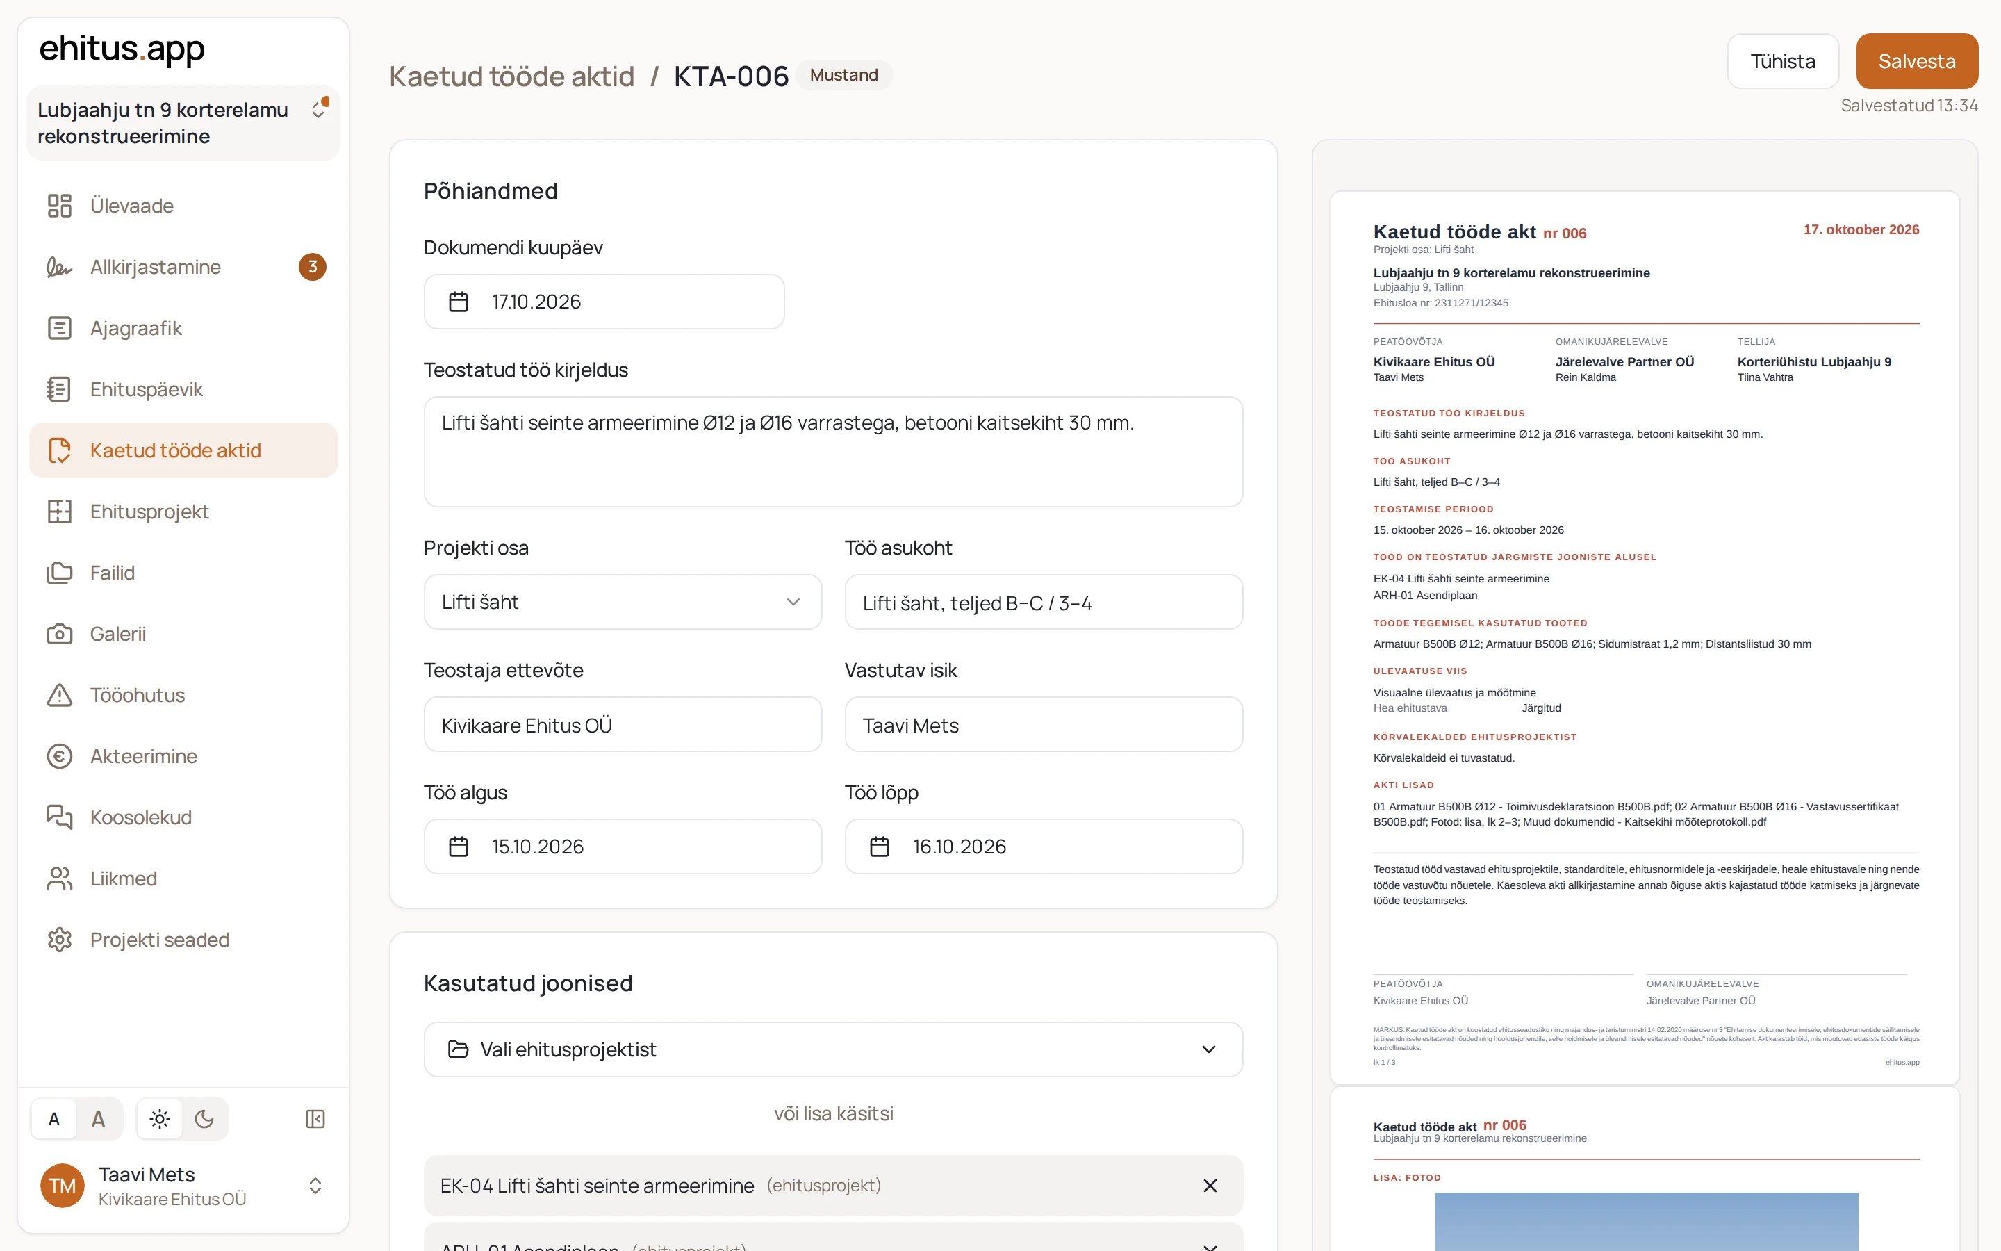The width and height of the screenshot is (2001, 1251).
Task: Click Teostatud töö kirjeldus text area
Action: [832, 452]
